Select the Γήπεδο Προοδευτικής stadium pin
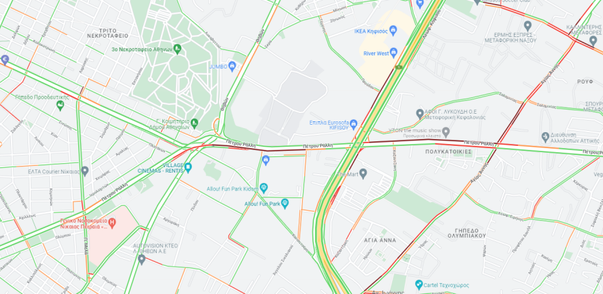 click(x=60, y=105)
